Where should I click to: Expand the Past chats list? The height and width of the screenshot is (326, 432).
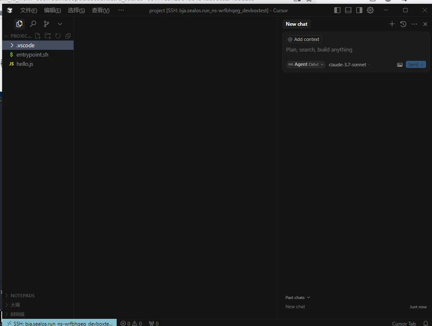click(x=298, y=297)
